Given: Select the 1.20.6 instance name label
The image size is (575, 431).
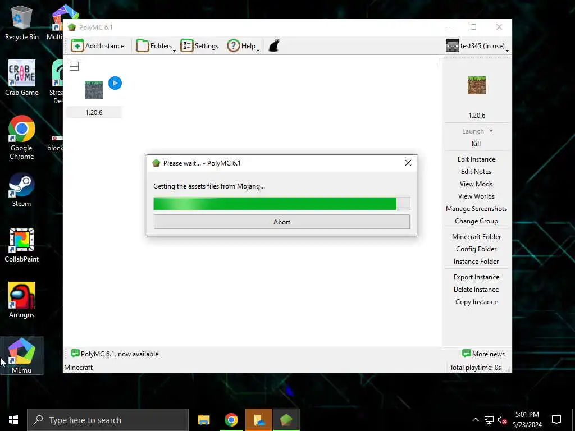Looking at the screenshot, I should pyautogui.click(x=94, y=112).
